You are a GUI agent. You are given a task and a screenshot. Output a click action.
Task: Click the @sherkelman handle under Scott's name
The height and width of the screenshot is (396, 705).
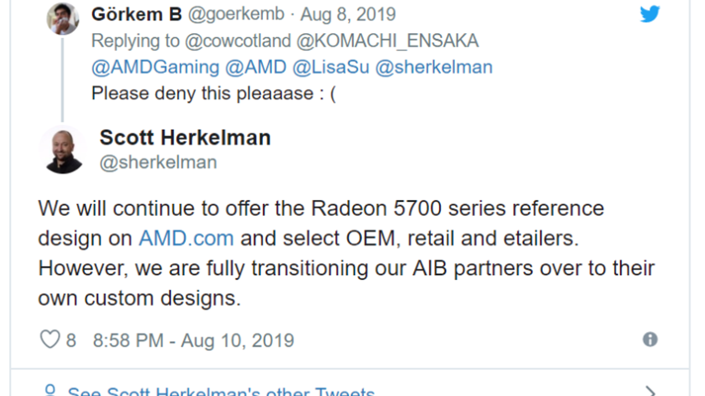click(158, 163)
